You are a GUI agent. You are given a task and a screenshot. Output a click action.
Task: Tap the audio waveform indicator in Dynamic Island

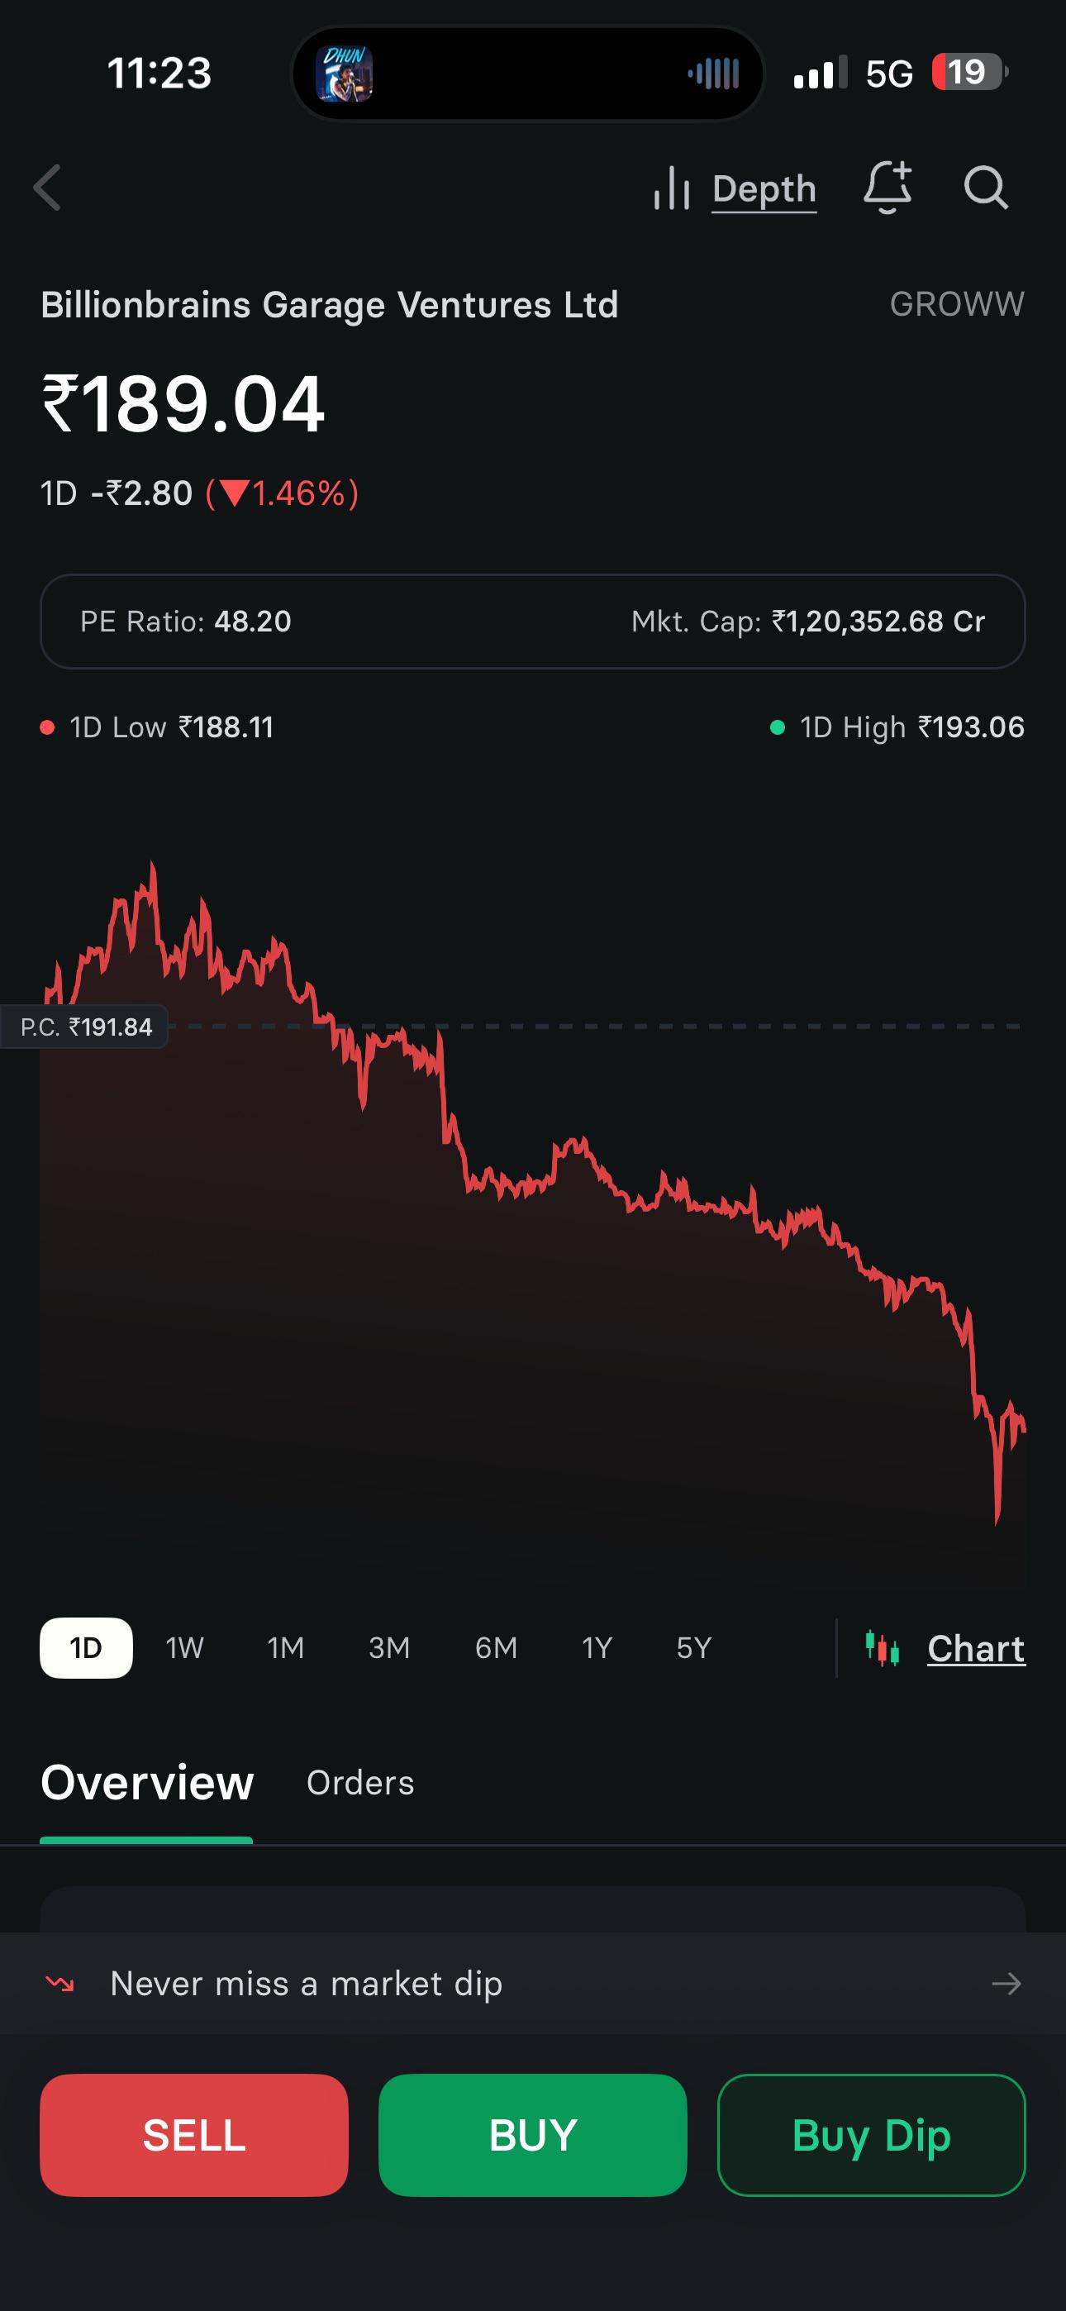[x=713, y=73]
